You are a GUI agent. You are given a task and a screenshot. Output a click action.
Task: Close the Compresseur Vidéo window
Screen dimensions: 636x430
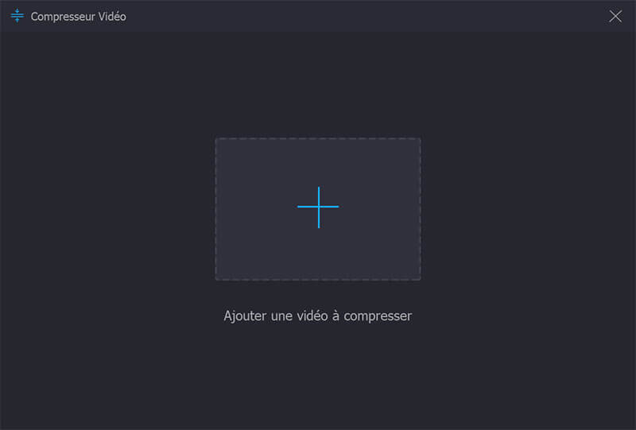[615, 16]
